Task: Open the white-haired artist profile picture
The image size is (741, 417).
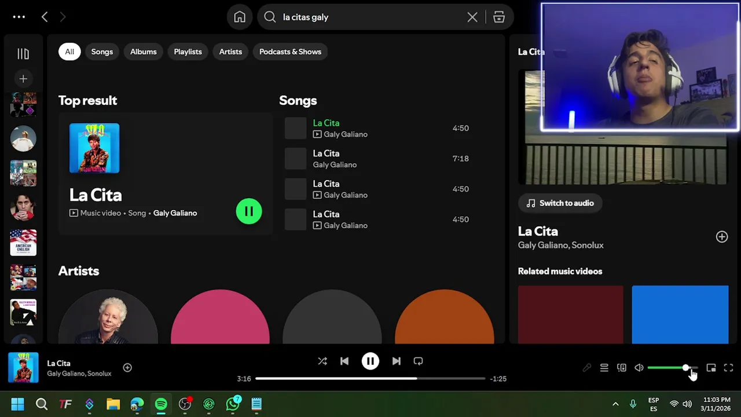Action: 108,317
